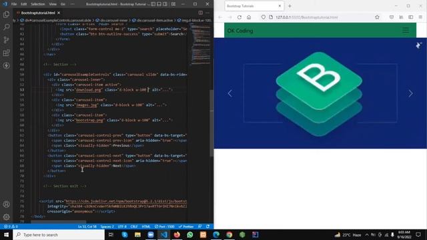The height and width of the screenshot is (240, 427).
Task: Click the editor vertical scrollbar
Action: 211,123
